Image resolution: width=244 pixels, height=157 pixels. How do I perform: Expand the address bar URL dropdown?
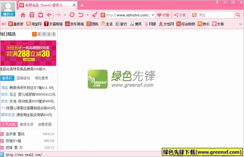tap(153, 15)
